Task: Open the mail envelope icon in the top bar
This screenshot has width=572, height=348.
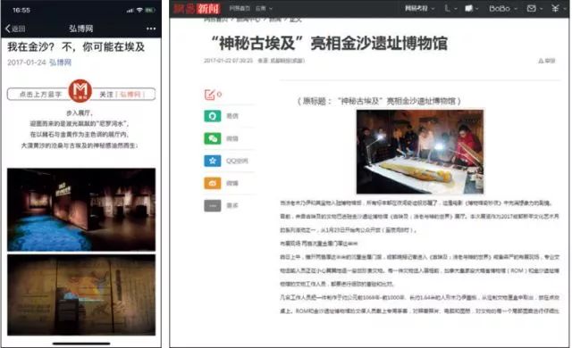Action: point(532,8)
